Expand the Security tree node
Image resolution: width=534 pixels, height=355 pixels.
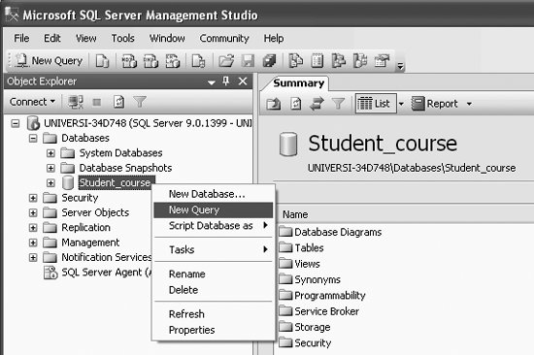click(x=33, y=198)
